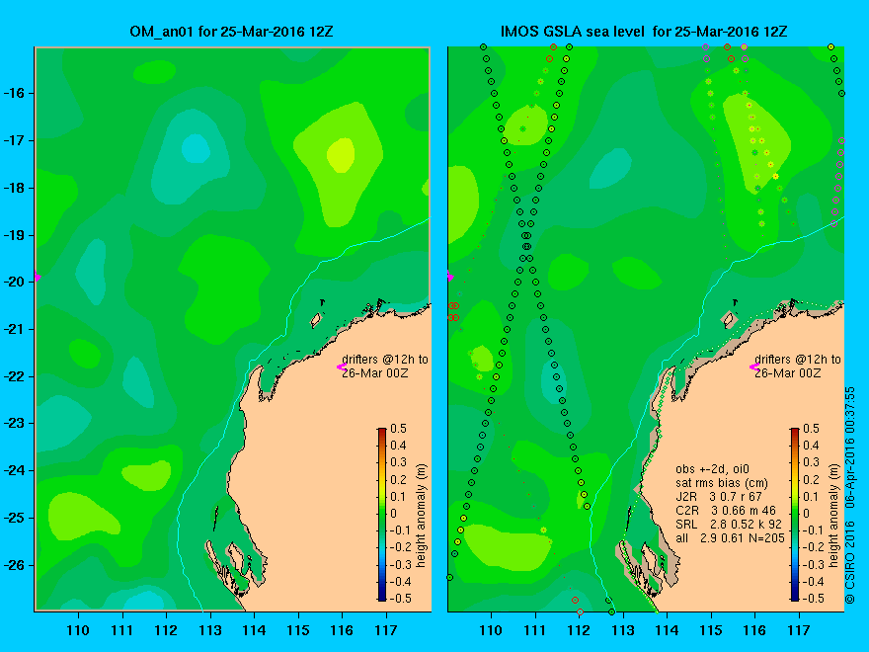
Task: Click 'height anomaly (m)' label in OM_an01 panel
Action: pos(422,517)
